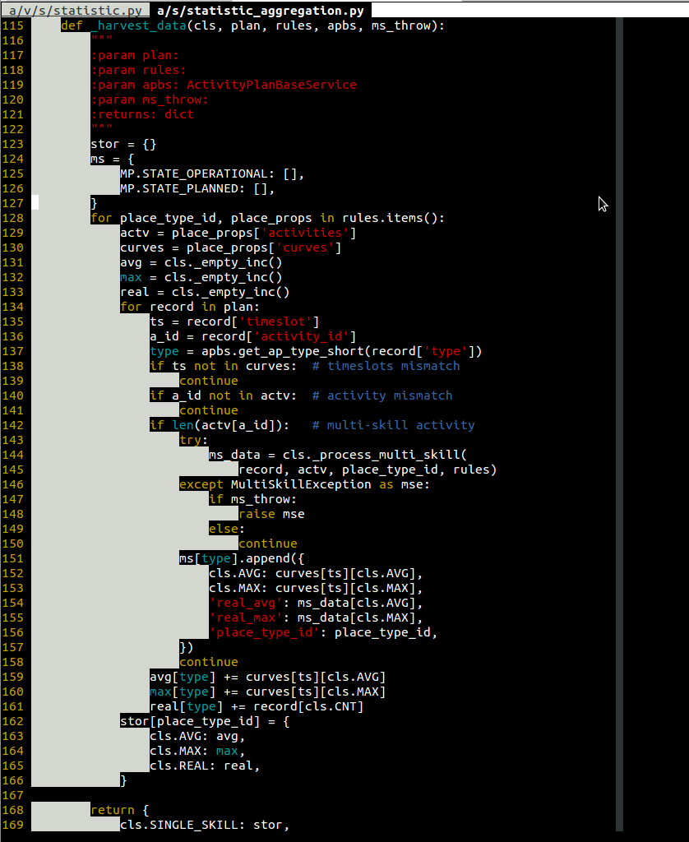
Task: Click cls.SINGLE_SKILL on the last line
Action: tap(178, 825)
